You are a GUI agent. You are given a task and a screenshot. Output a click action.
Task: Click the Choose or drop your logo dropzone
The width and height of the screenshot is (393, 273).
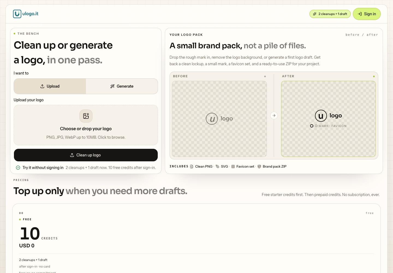86,125
